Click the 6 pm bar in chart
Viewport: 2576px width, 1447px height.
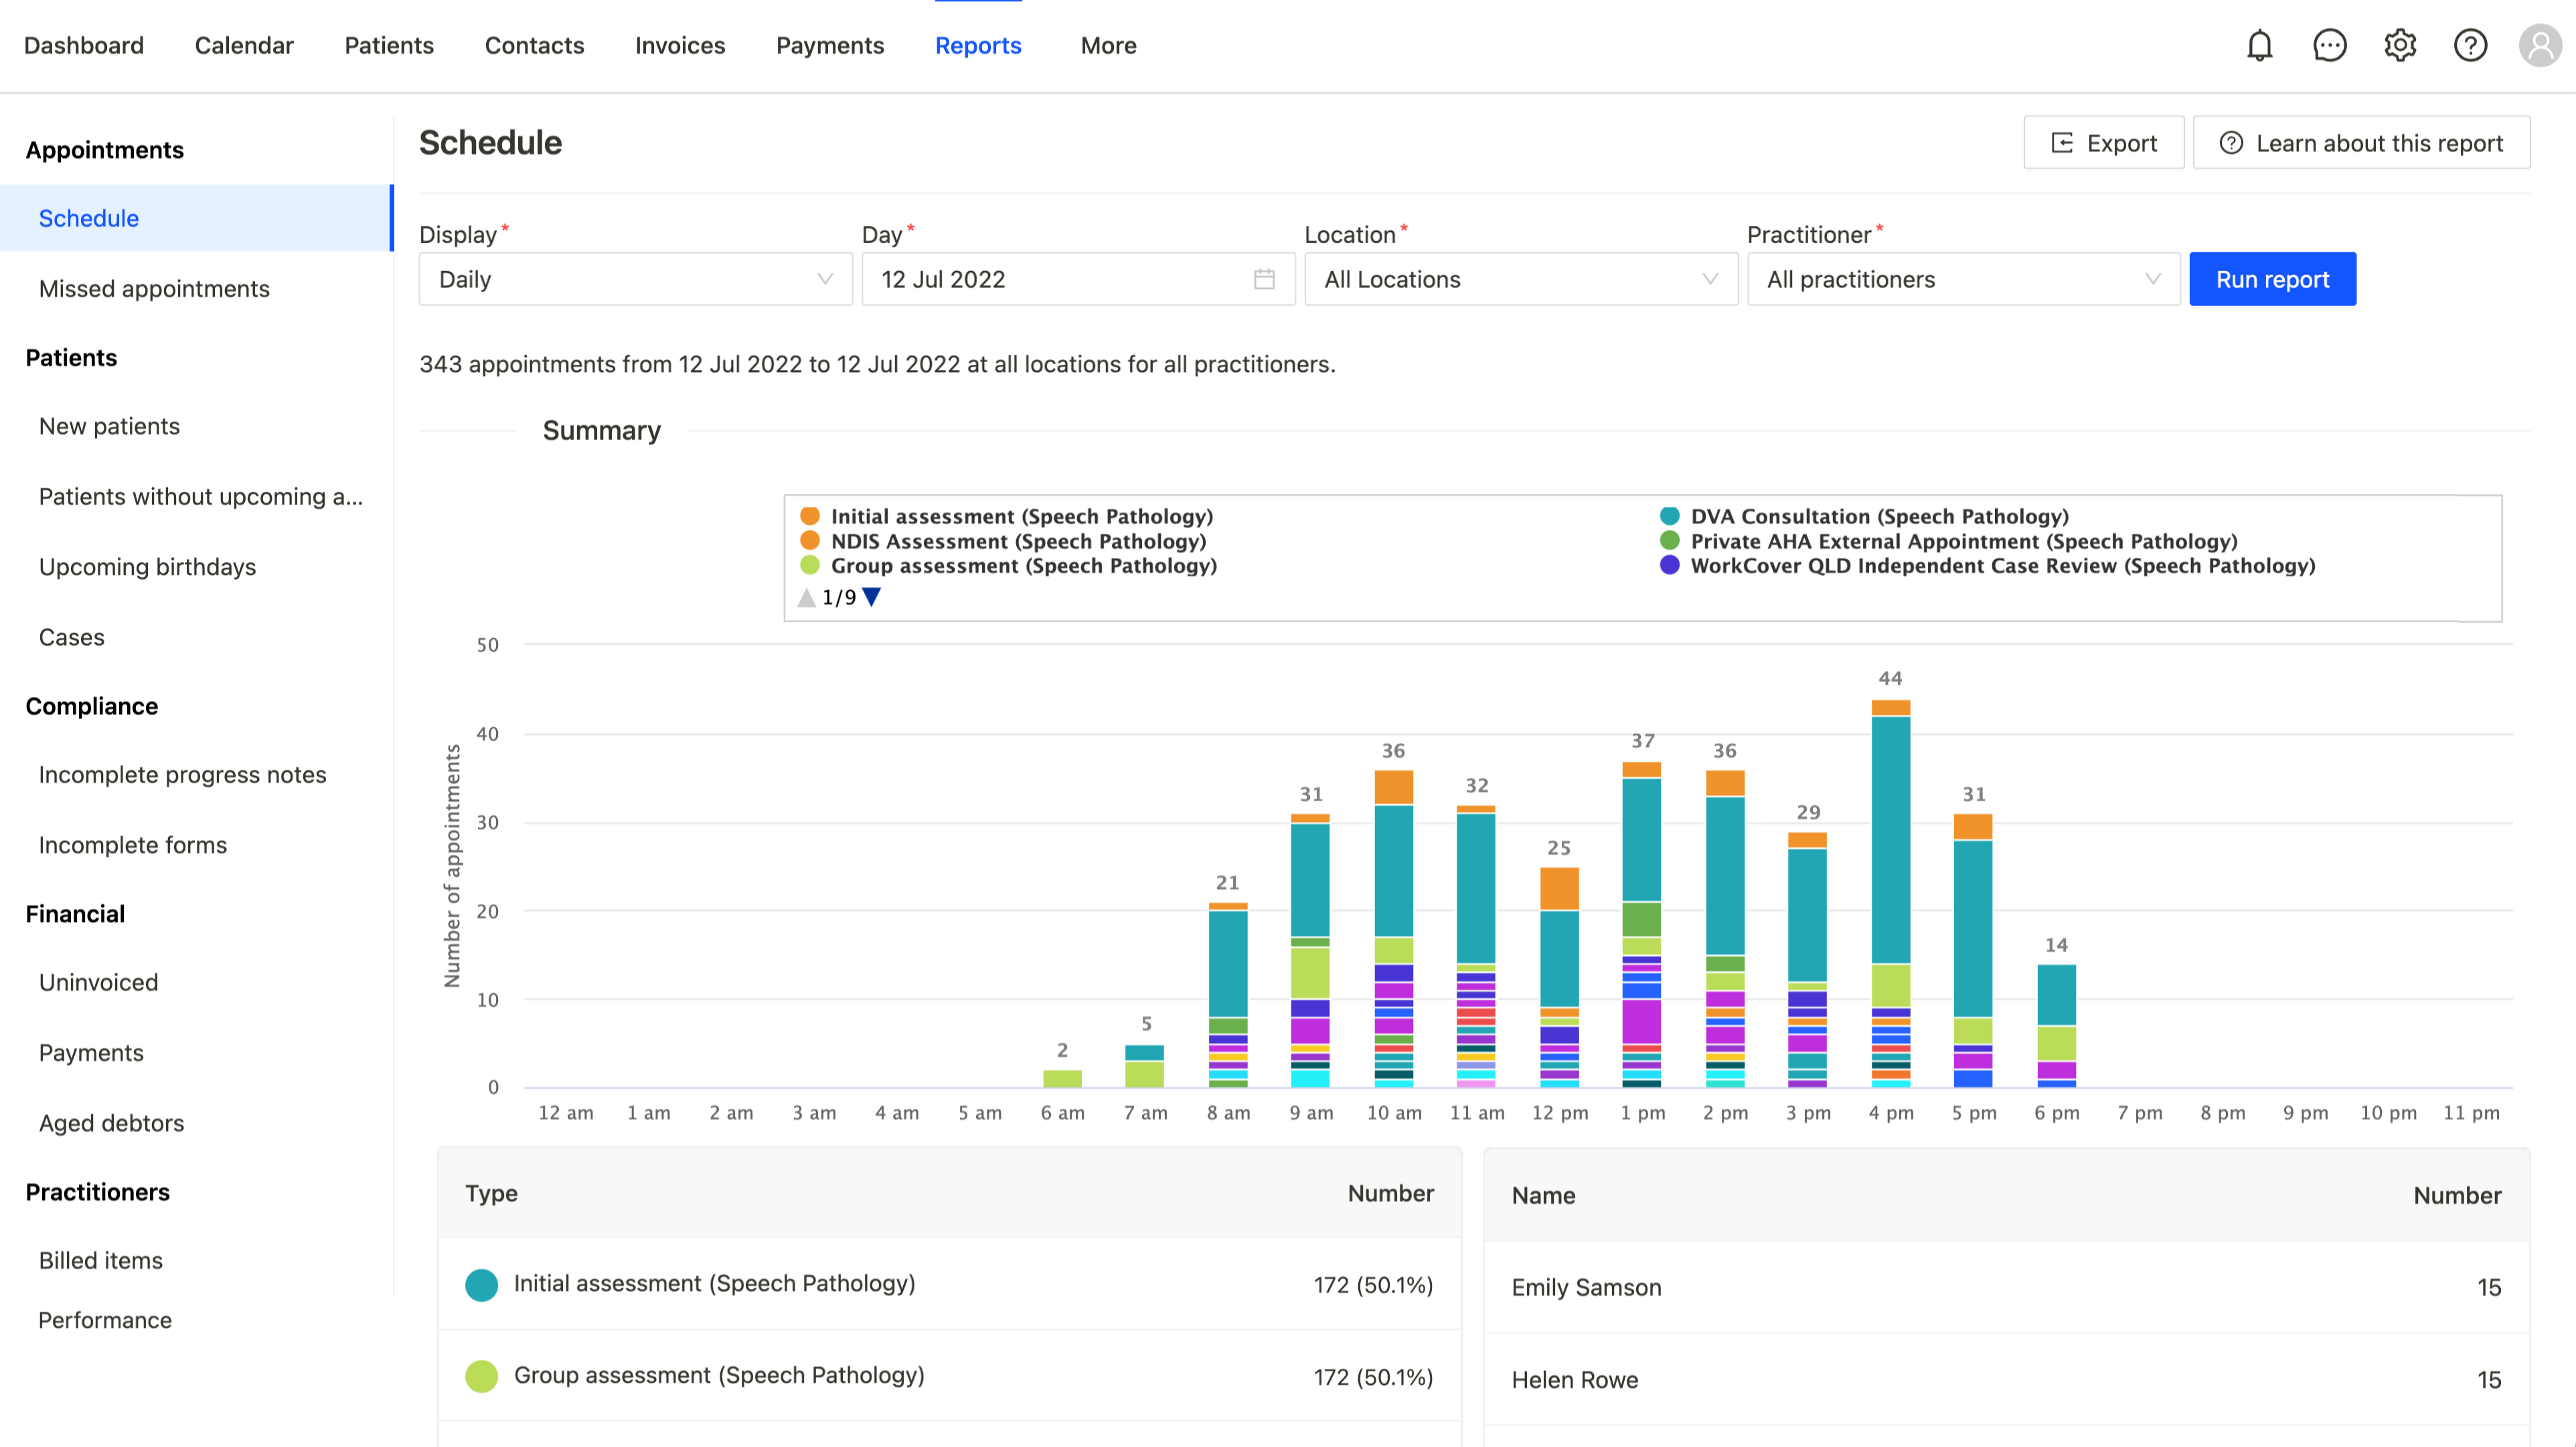coord(2056,1026)
